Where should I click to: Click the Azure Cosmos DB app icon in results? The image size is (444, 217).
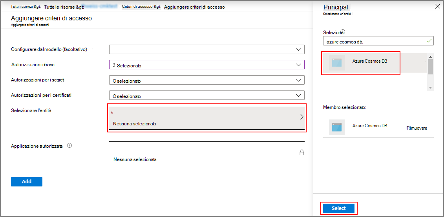coord(337,63)
